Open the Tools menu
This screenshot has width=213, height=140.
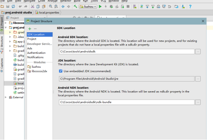pos(94,1)
